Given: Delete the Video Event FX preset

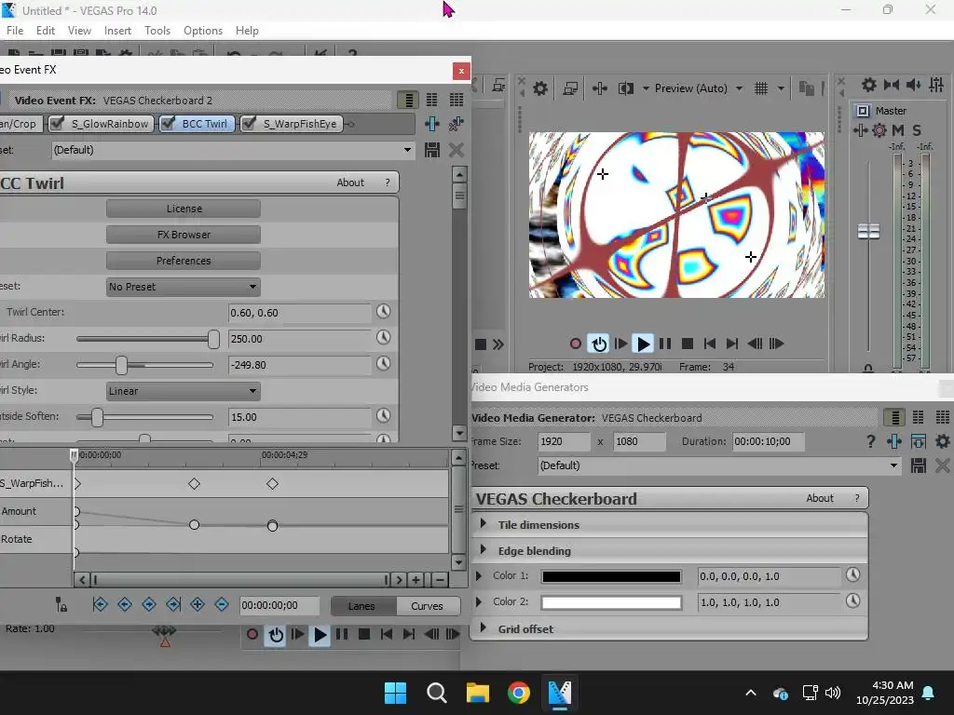Looking at the screenshot, I should pos(457,150).
